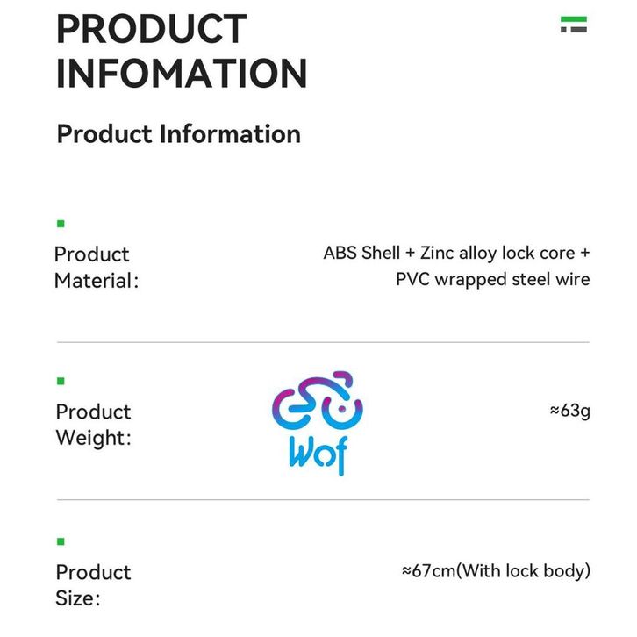
Task: Click the "Product Material:" label
Action: tap(96, 268)
